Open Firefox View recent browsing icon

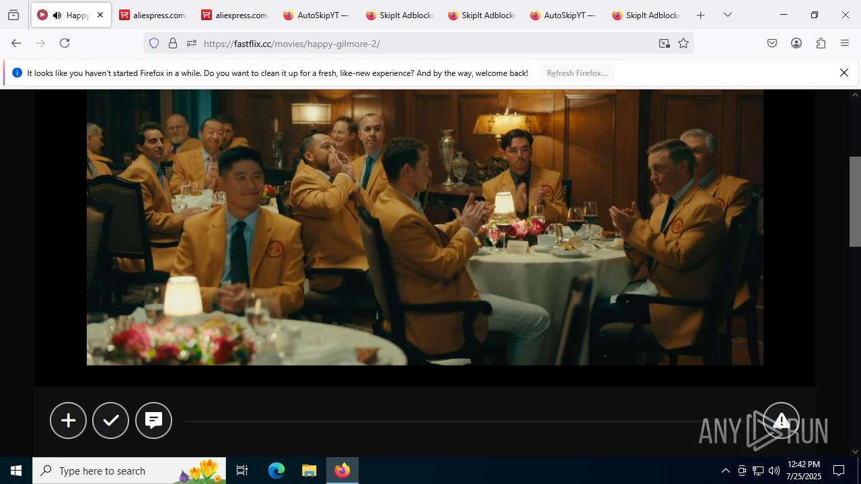click(13, 15)
